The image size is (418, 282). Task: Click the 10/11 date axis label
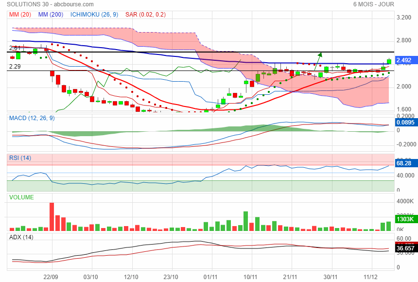coord(250,277)
